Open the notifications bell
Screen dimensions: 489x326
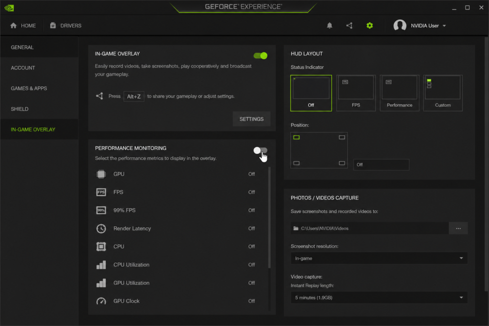point(330,26)
